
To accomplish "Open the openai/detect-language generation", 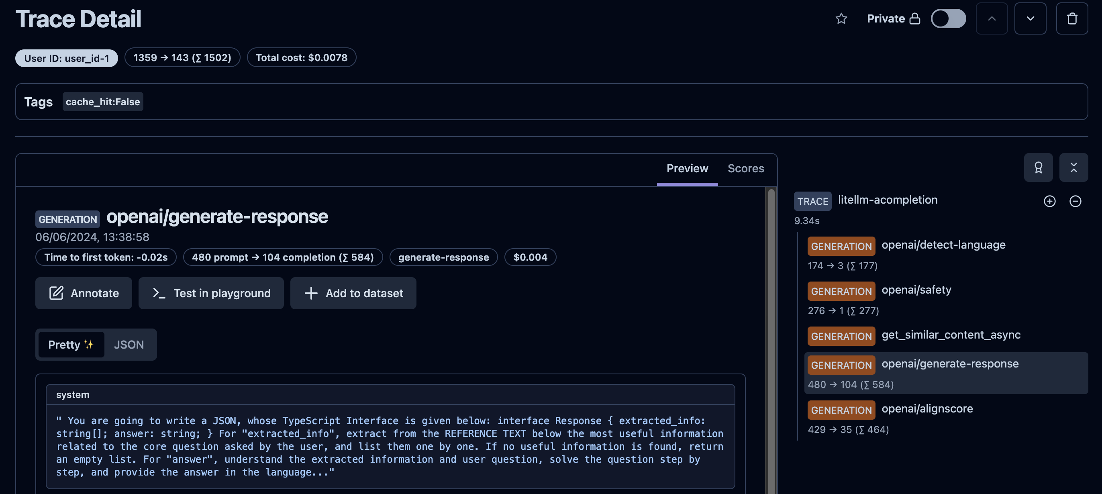I will point(943,245).
